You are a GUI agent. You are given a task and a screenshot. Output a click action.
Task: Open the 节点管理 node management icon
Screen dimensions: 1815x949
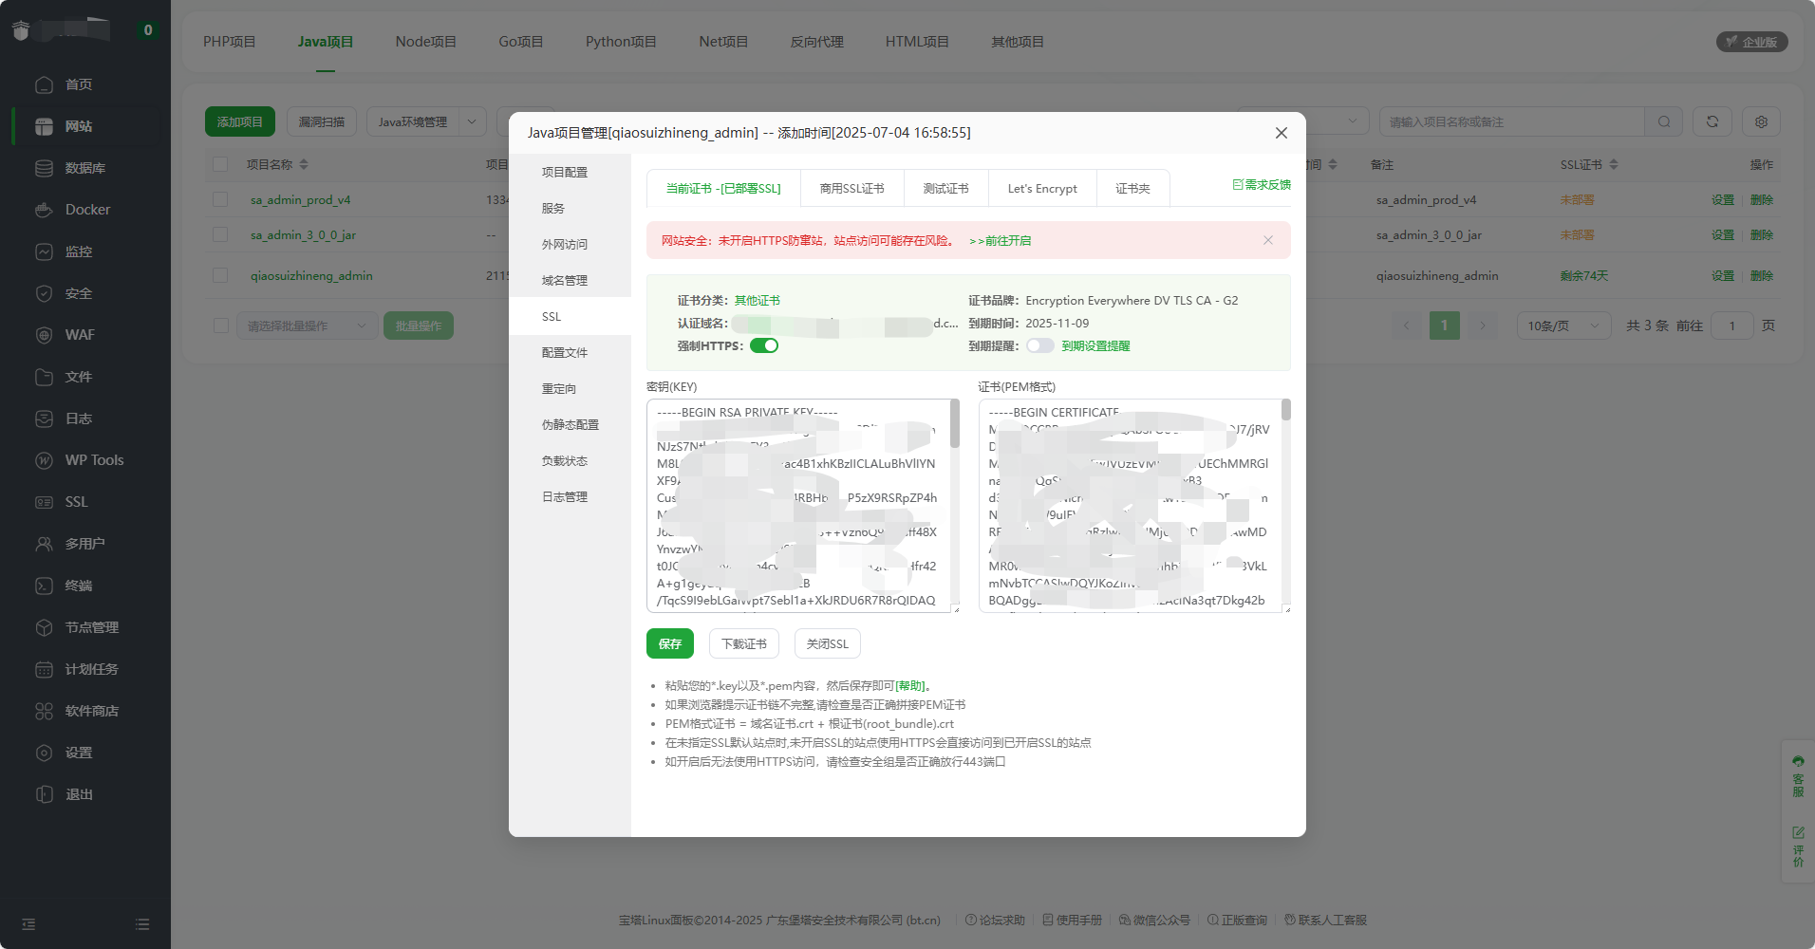pos(44,627)
